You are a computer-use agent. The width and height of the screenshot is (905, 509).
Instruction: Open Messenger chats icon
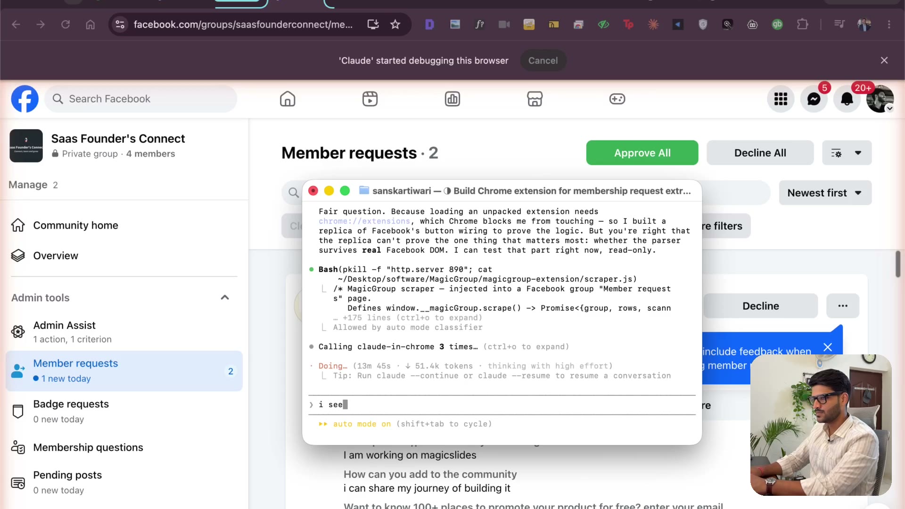(814, 99)
